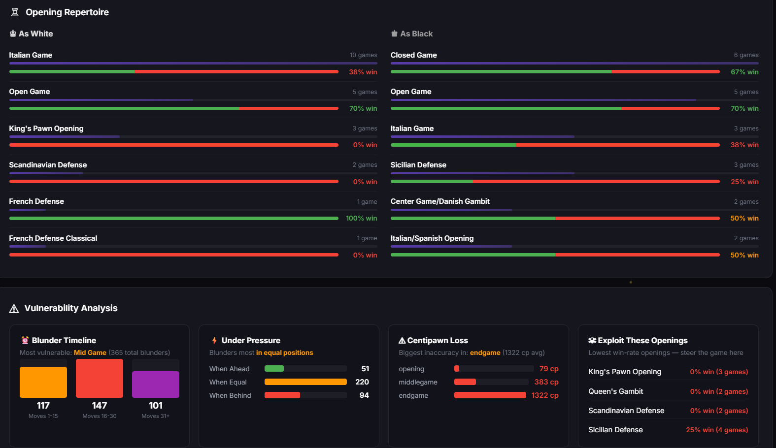Viewport: 776px width, 448px height.
Task: Select the French Defense Classical opening
Action: point(53,238)
